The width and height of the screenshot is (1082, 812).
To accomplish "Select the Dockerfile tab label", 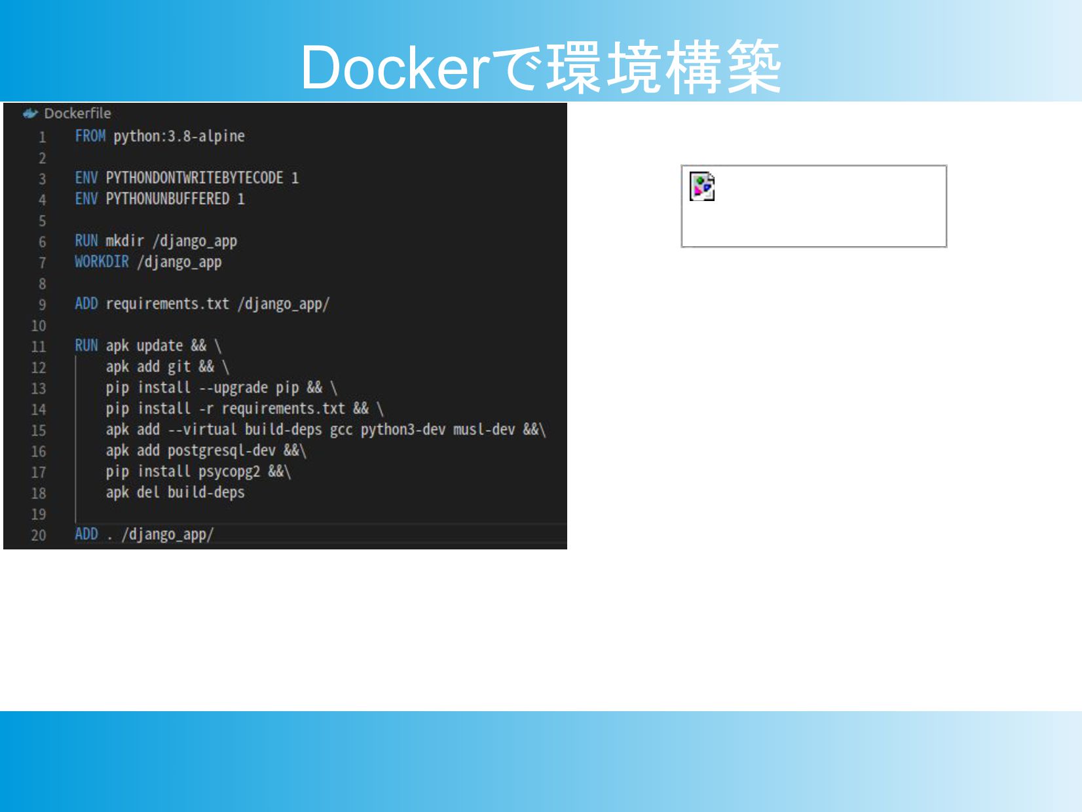I will [77, 113].
